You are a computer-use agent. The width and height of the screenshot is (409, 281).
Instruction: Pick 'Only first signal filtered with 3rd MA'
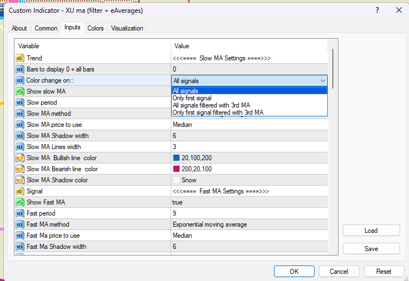click(x=217, y=113)
